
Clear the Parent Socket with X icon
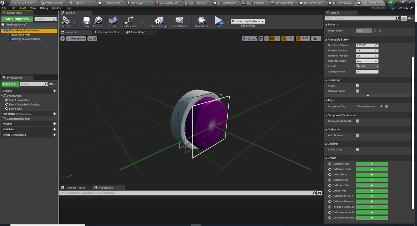(380, 31)
